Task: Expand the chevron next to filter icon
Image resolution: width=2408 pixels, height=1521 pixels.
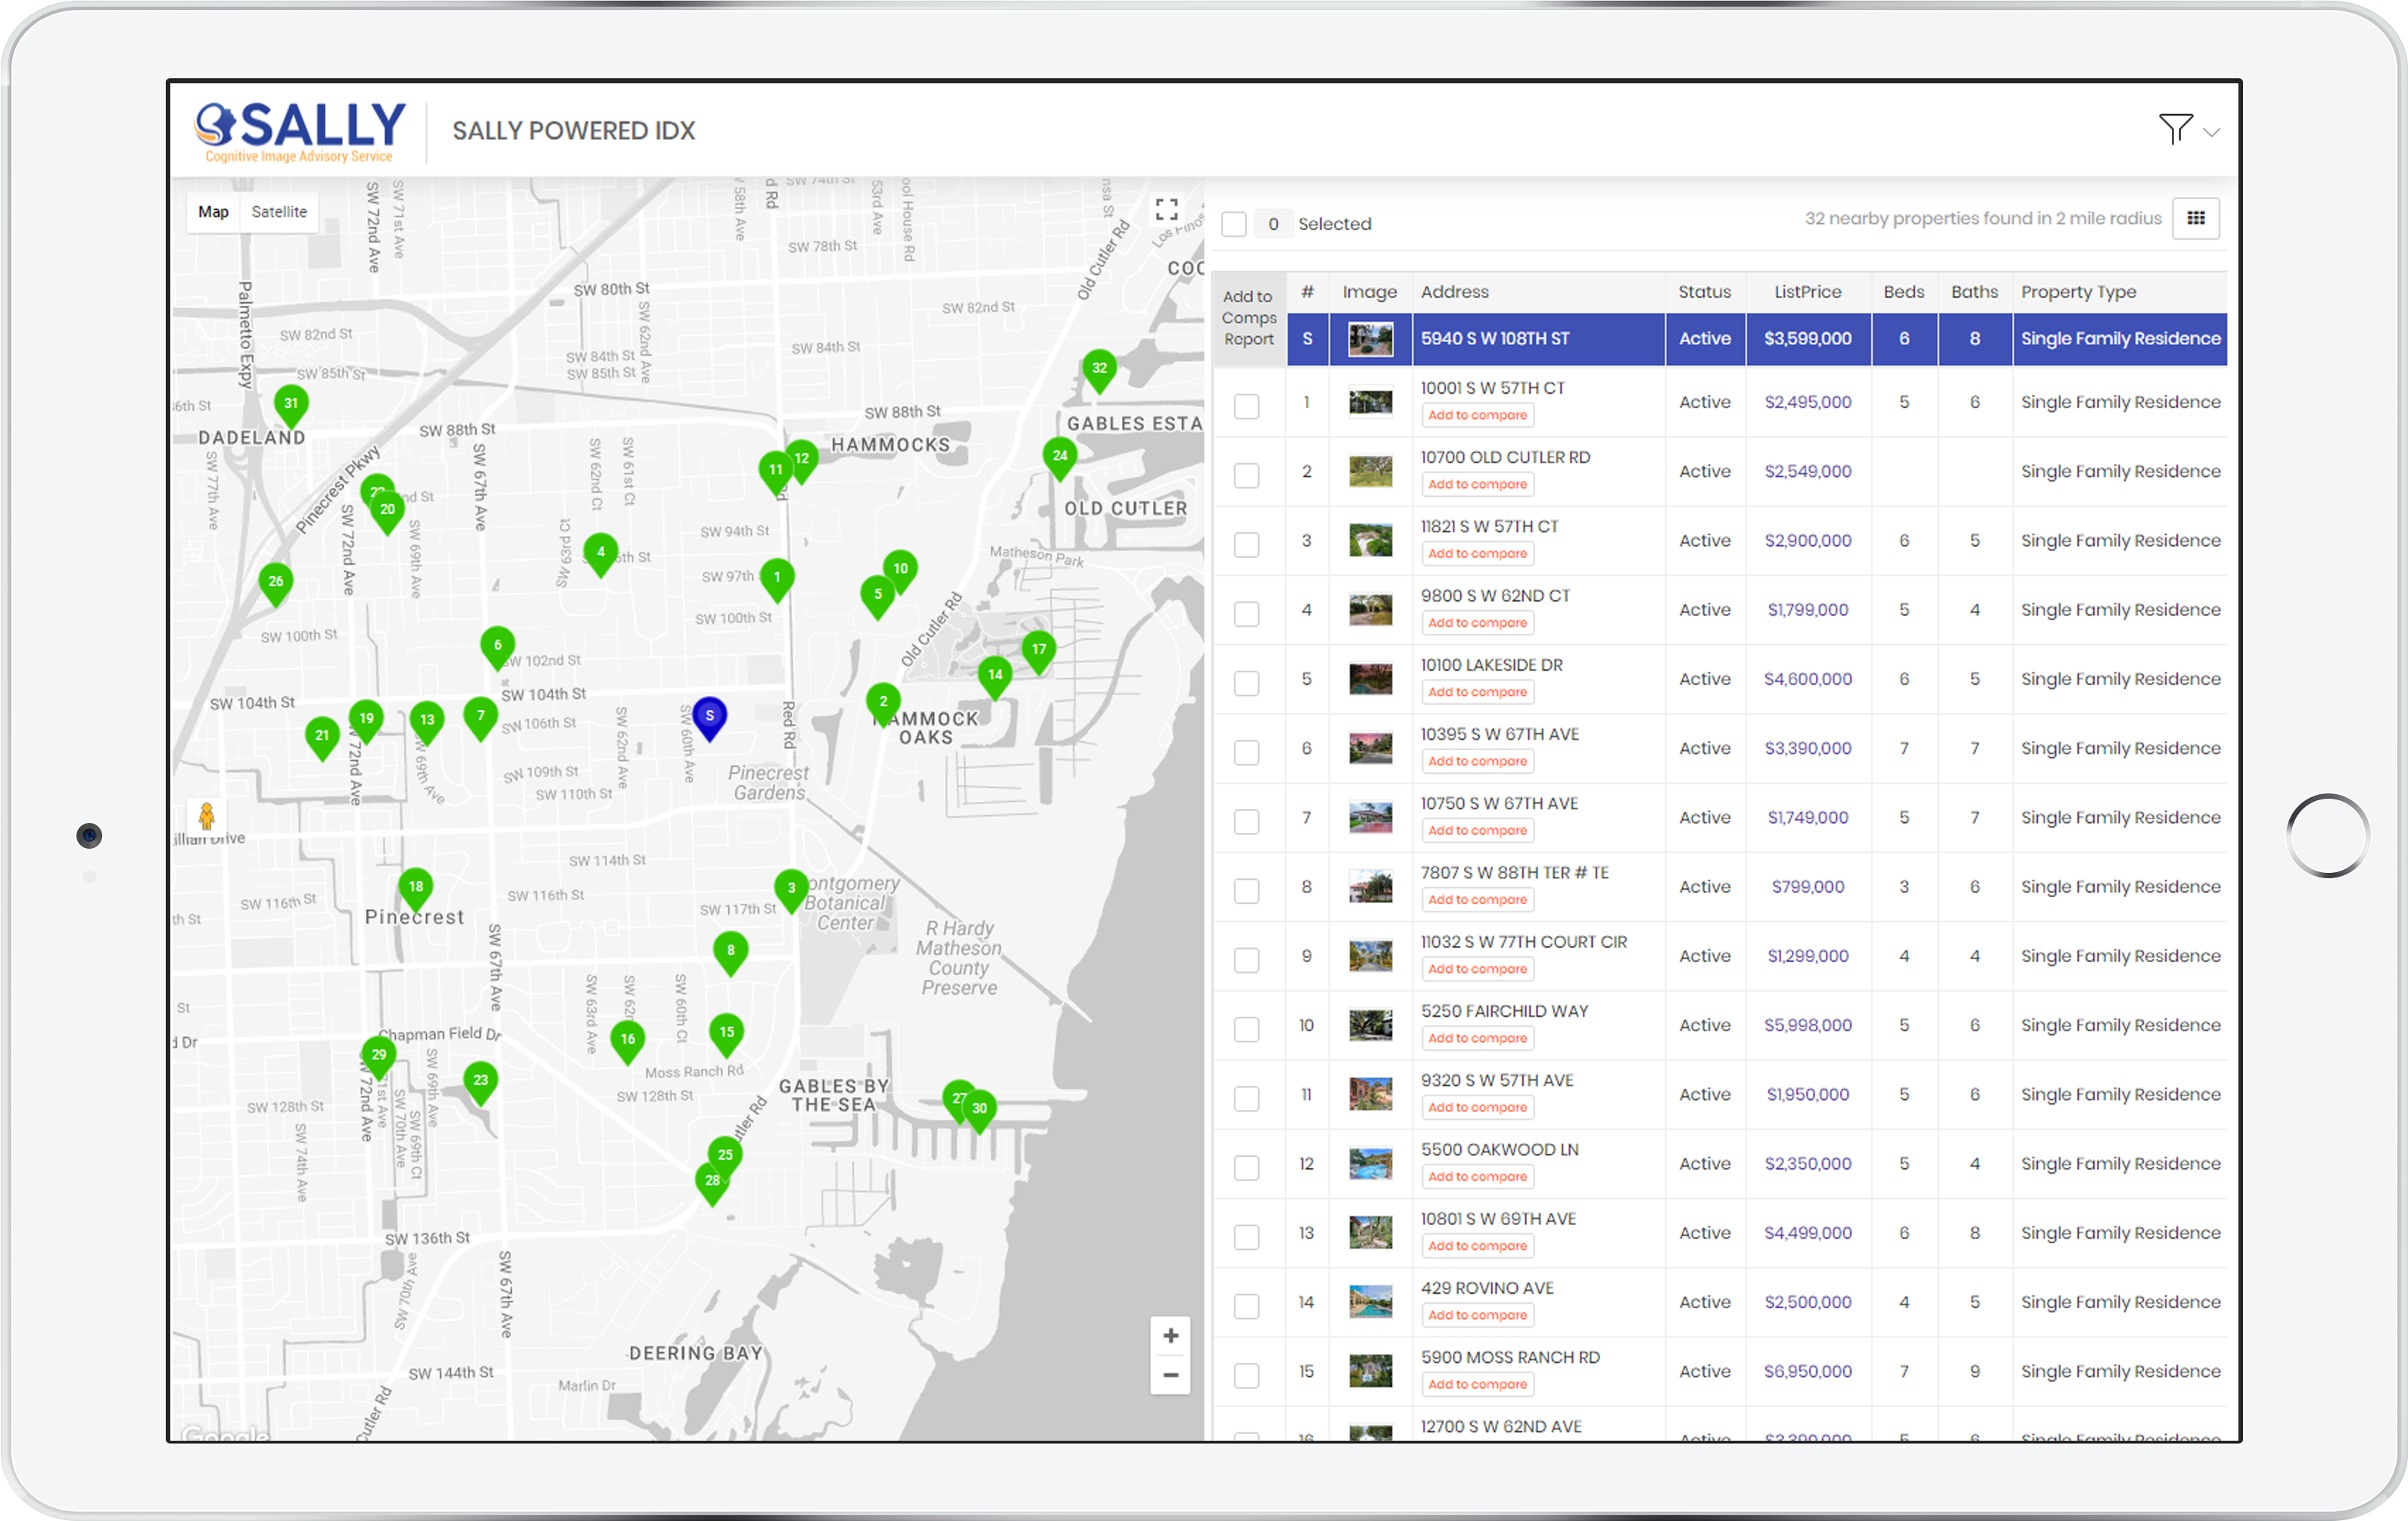Action: click(2212, 132)
